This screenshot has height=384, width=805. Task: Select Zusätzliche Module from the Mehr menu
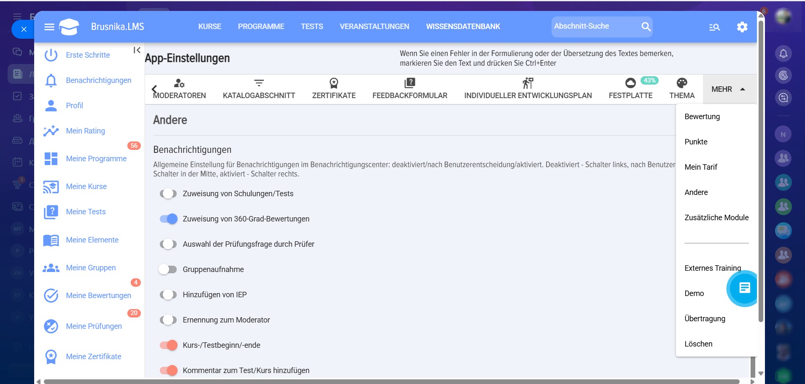(716, 218)
